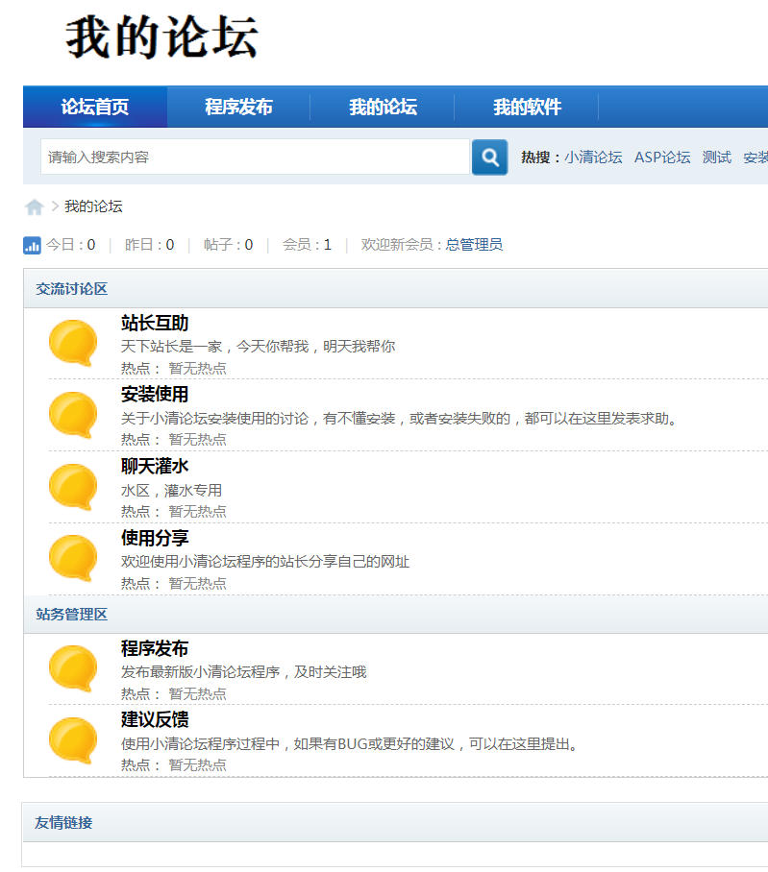Open the 程序发布 forum title in 站务管理区
Image resolution: width=768 pixels, height=872 pixels.
coord(155,648)
